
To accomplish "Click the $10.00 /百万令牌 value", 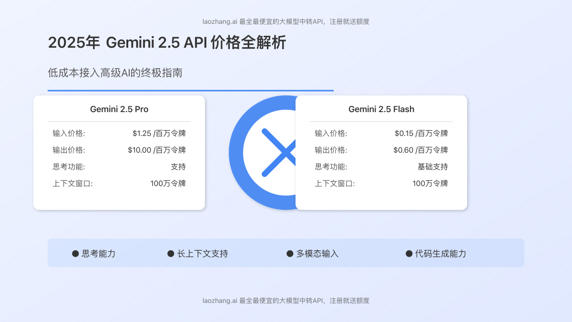I will pos(157,150).
